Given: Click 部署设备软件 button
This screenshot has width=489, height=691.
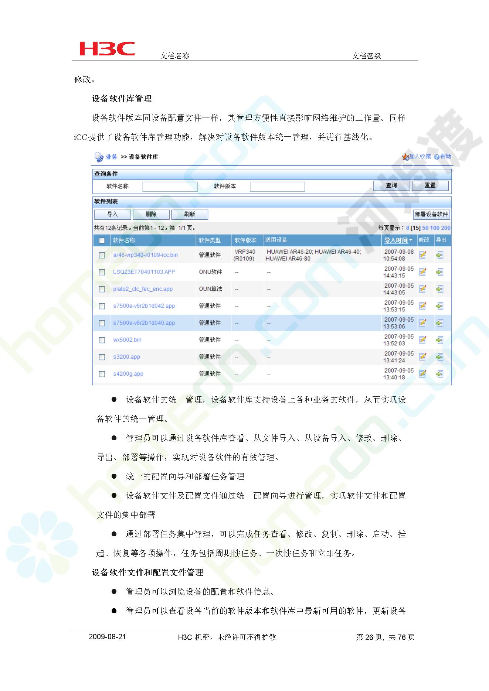Looking at the screenshot, I should pos(431,214).
